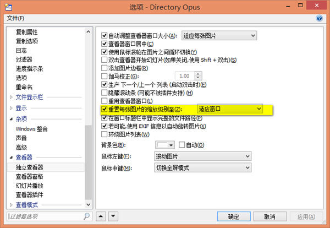The width and height of the screenshot is (330, 228).
Task: Select Windows 整合 in the options tree
Action: (32, 129)
